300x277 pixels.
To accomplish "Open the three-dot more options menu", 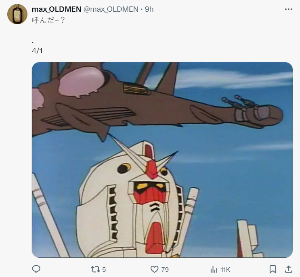I will tap(288, 9).
